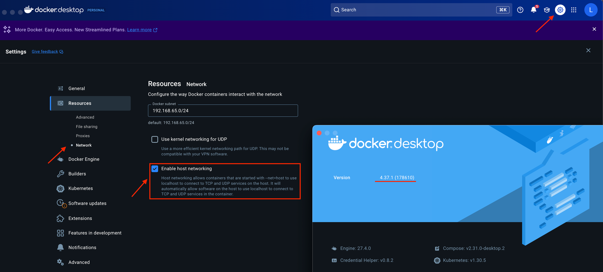Select Resources in settings sidebar
The height and width of the screenshot is (272, 603).
click(90, 103)
